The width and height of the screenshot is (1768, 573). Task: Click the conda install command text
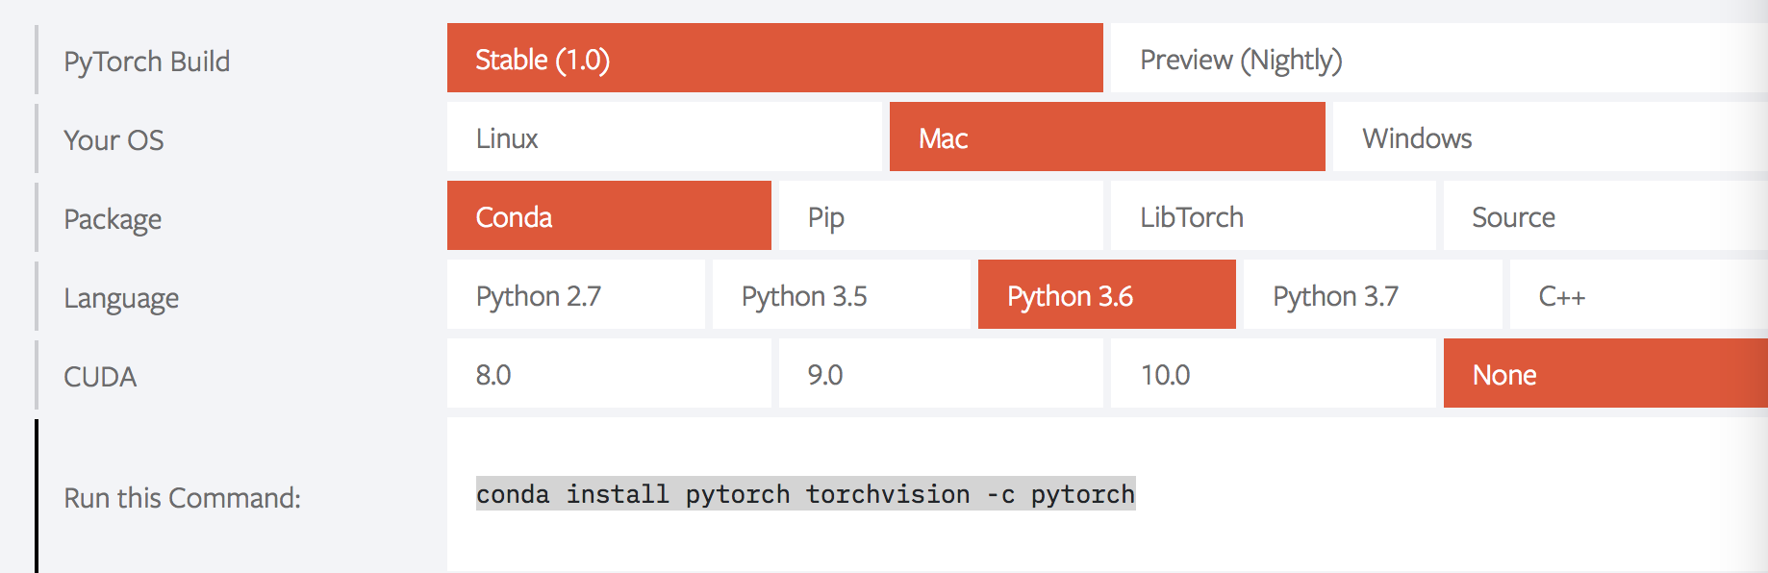pos(805,493)
